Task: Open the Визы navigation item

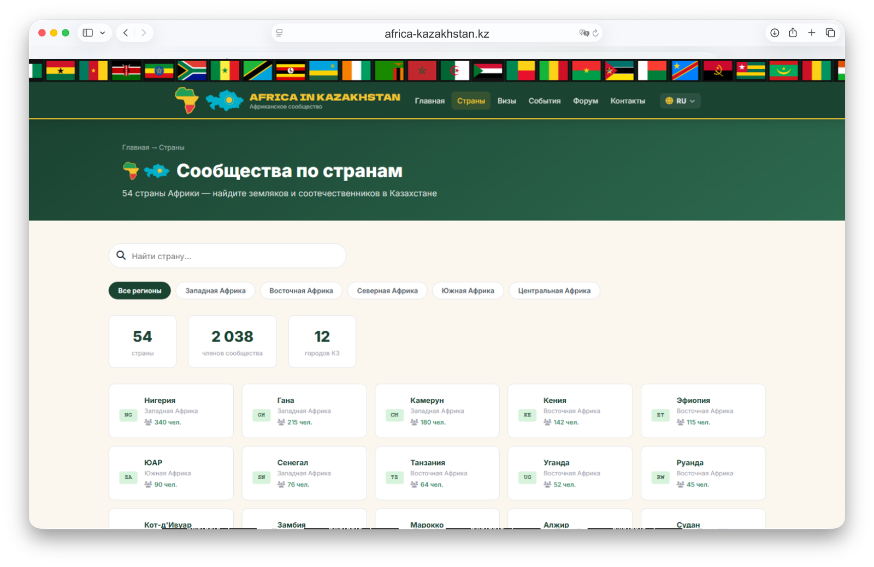Action: pos(506,101)
